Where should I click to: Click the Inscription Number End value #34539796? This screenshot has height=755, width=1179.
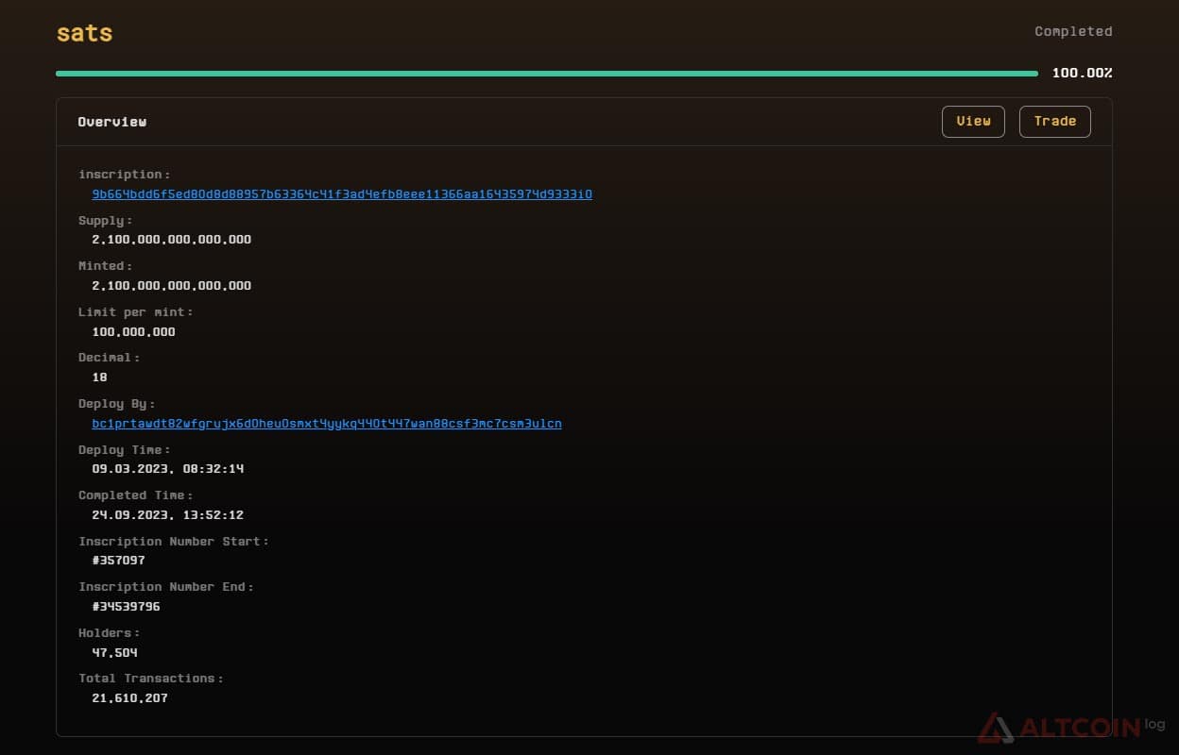click(x=126, y=607)
